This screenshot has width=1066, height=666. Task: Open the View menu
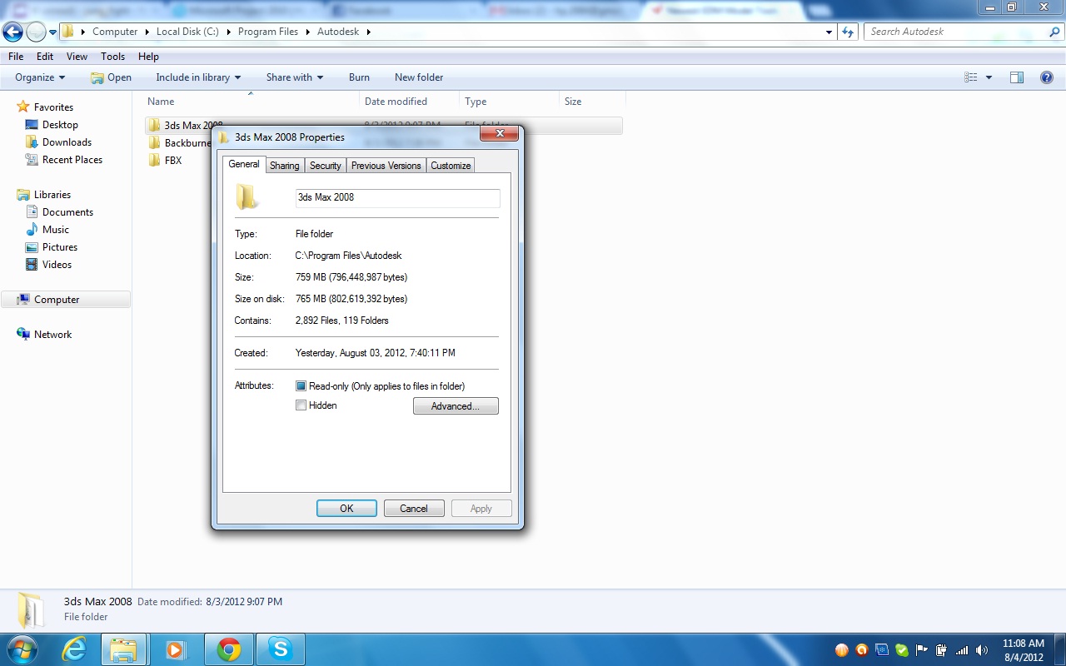[x=77, y=57]
